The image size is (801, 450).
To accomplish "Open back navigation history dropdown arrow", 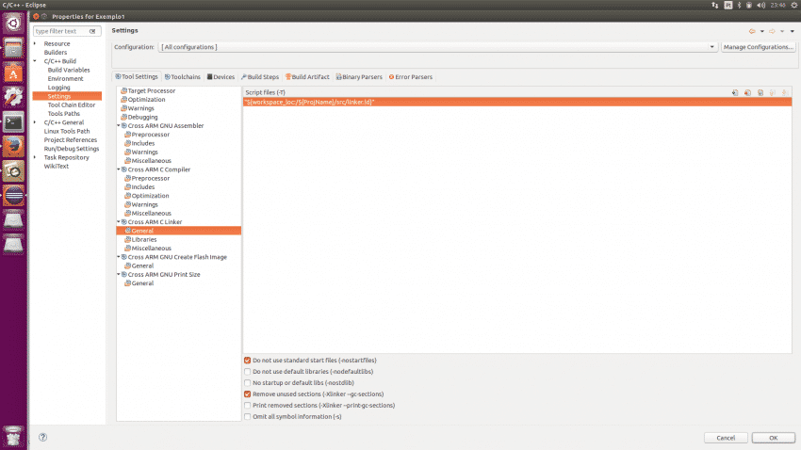I will (762, 31).
